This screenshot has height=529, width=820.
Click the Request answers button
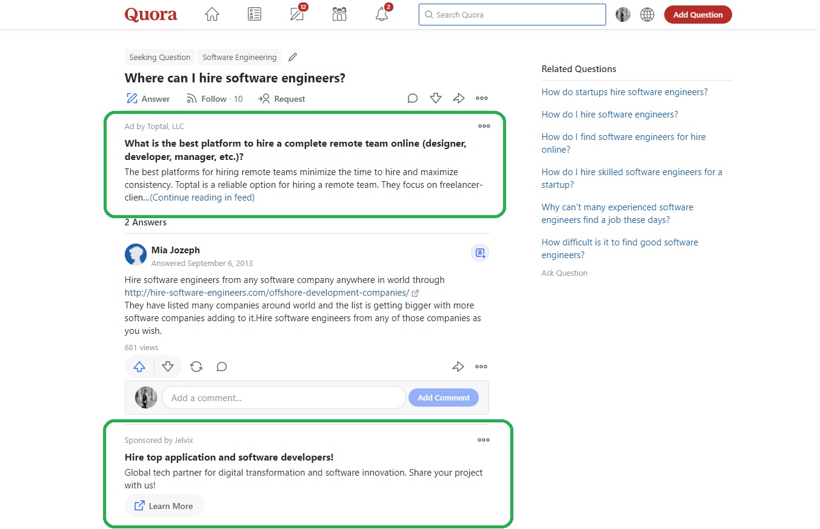[x=282, y=99]
